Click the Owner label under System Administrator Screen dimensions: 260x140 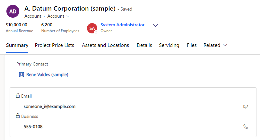(x=106, y=31)
